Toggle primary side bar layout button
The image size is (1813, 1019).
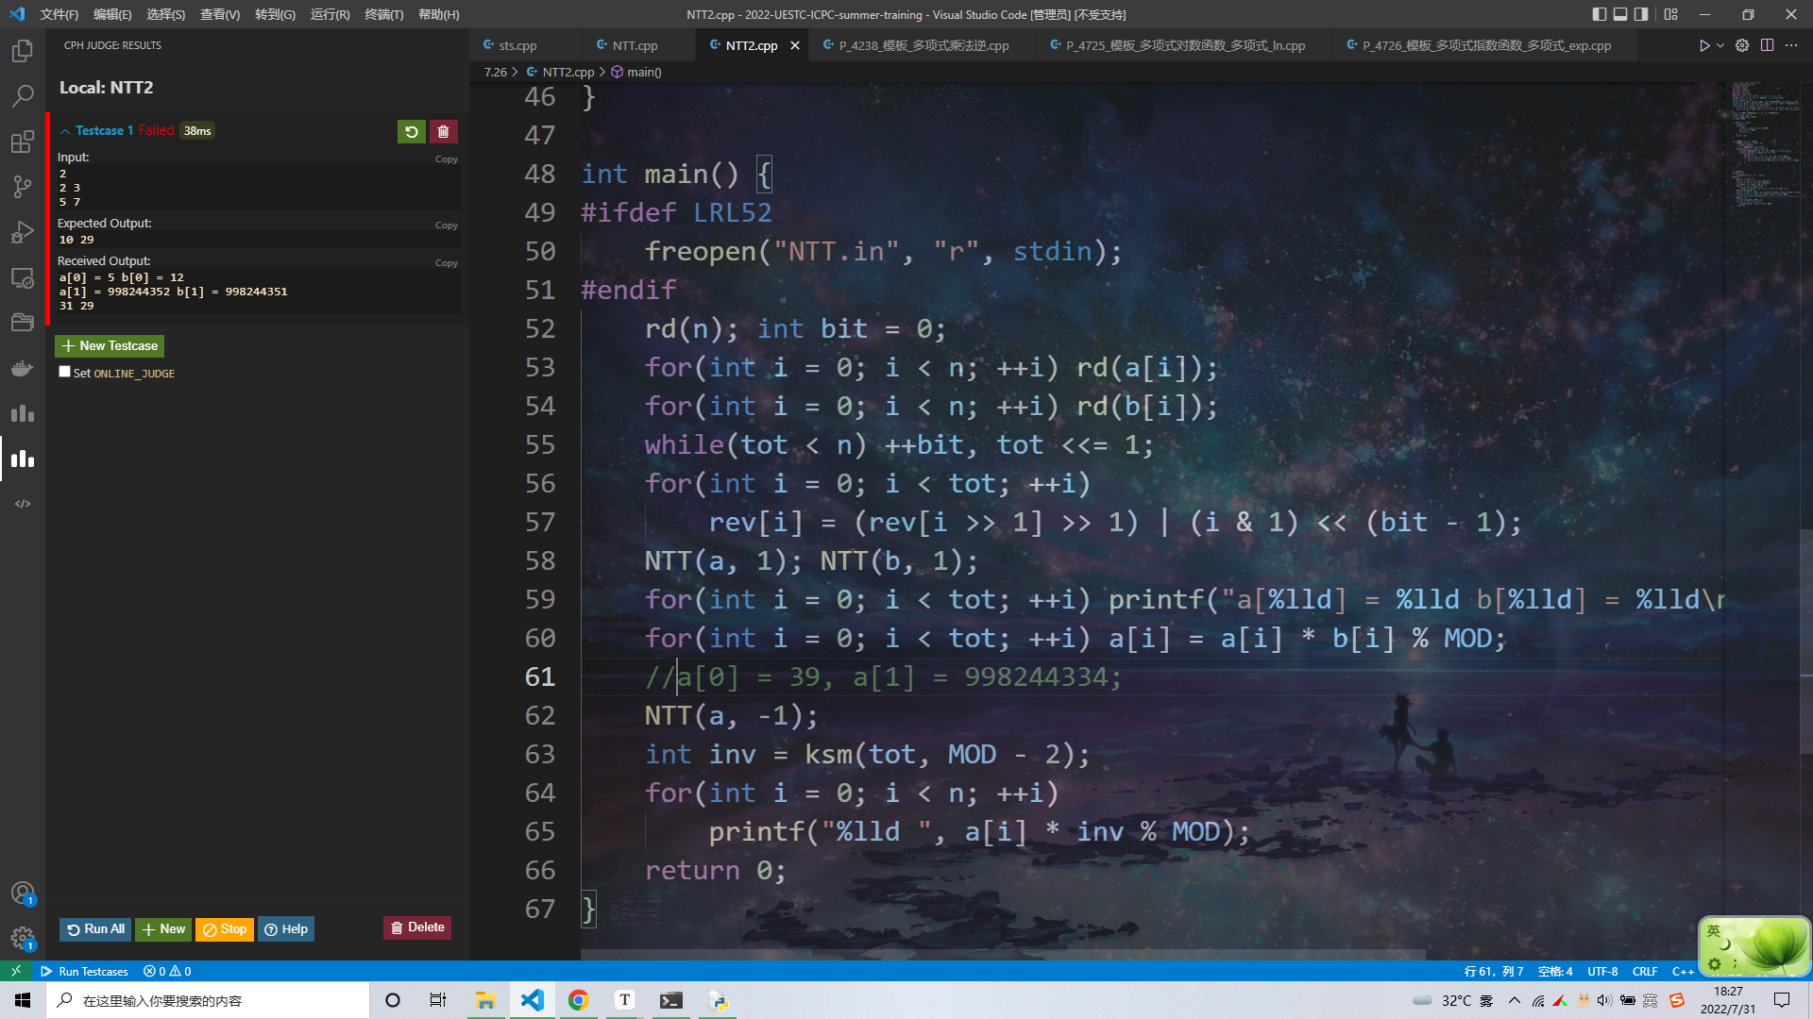click(1599, 14)
